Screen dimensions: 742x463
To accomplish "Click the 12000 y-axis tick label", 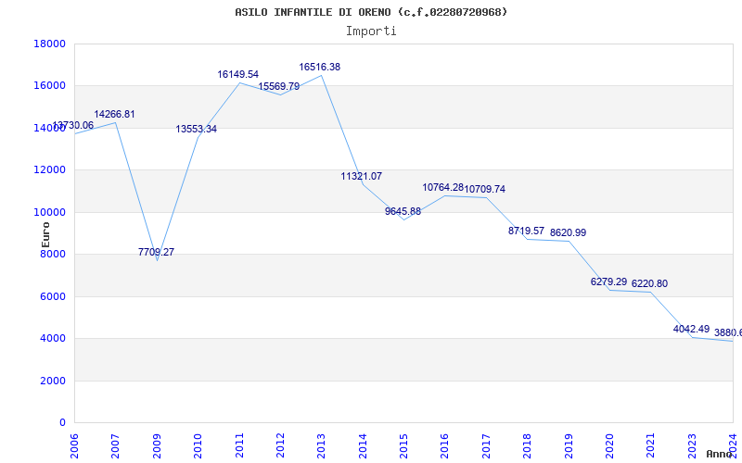I will (x=50, y=170).
